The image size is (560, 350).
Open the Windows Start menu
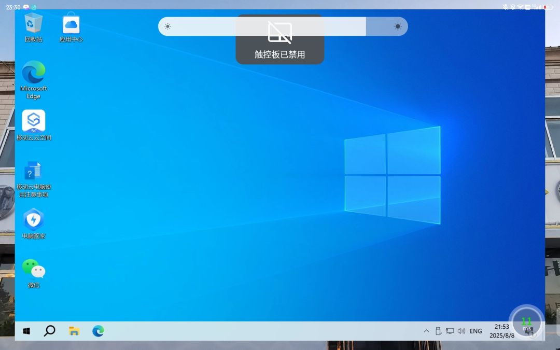(26, 331)
